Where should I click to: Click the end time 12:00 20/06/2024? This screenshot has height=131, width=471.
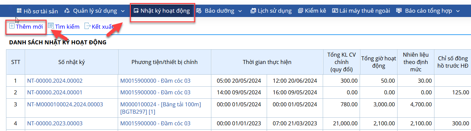point(295,81)
